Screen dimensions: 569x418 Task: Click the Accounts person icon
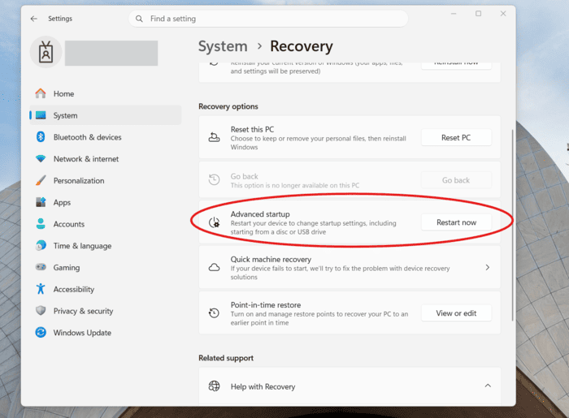41,224
